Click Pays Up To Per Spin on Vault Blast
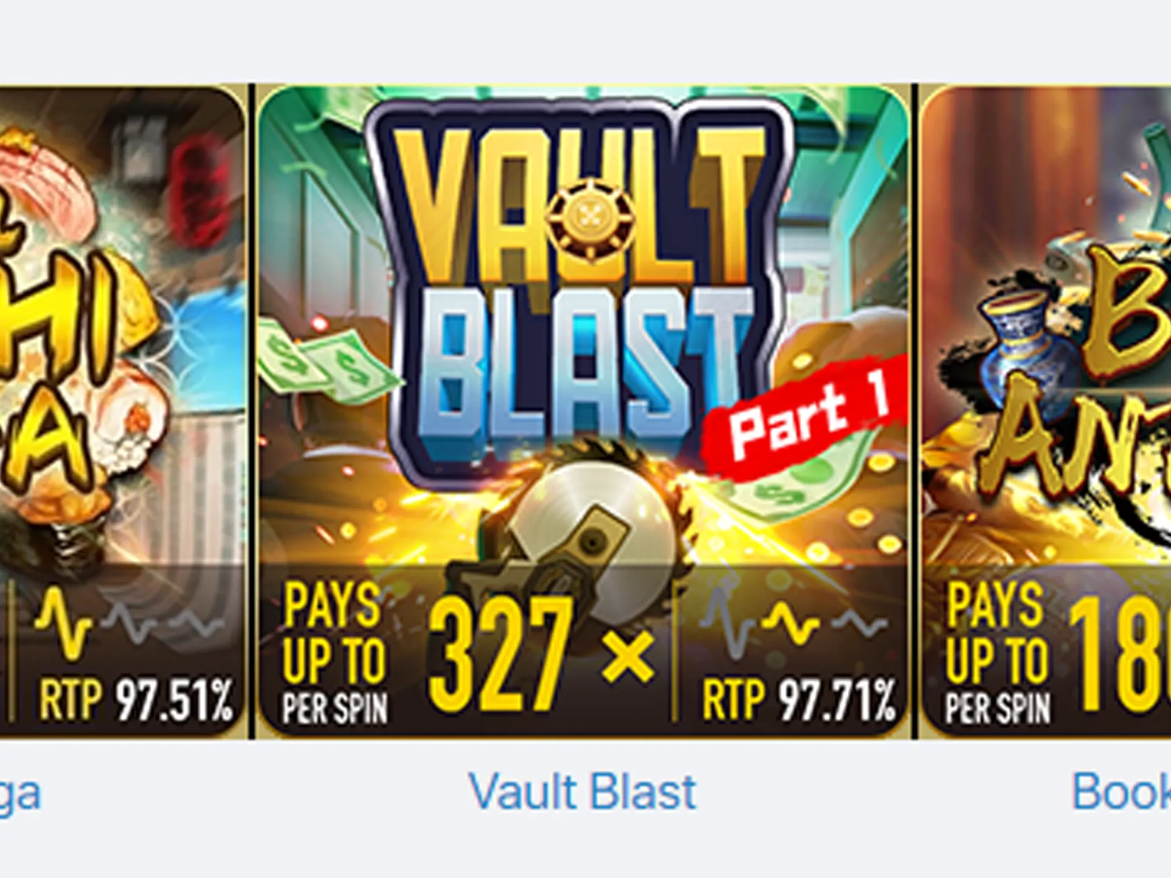The image size is (1171, 878). [334, 654]
